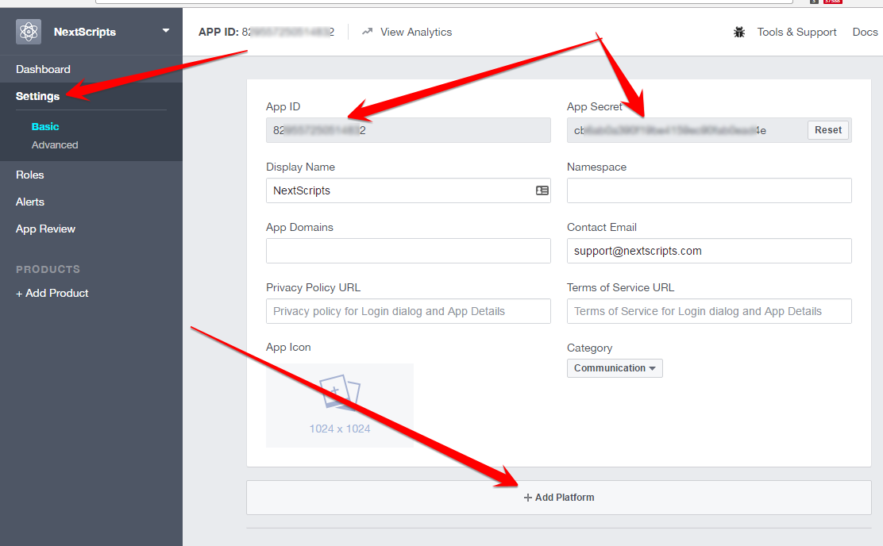
Task: Upload an App Icon image placeholder
Action: pyautogui.click(x=340, y=406)
